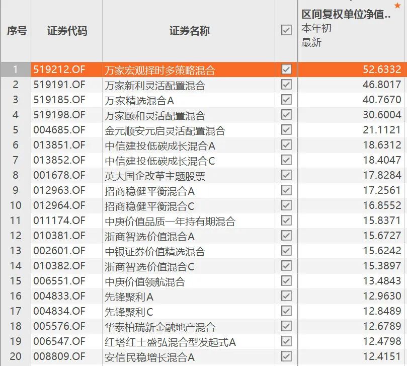Select security code 005576.OF
This screenshot has height=366, width=407.
59,326
